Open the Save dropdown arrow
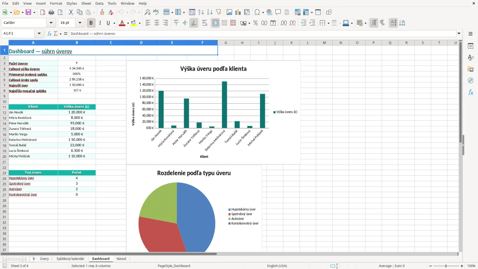Viewport: 478px width, 269px height. tap(34, 12)
